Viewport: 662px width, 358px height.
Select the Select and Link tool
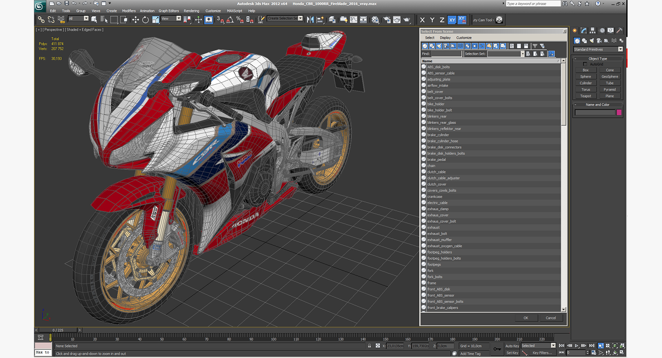point(41,20)
